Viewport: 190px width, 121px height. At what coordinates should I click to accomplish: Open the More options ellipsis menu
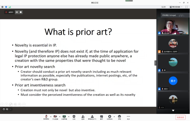[128, 117]
